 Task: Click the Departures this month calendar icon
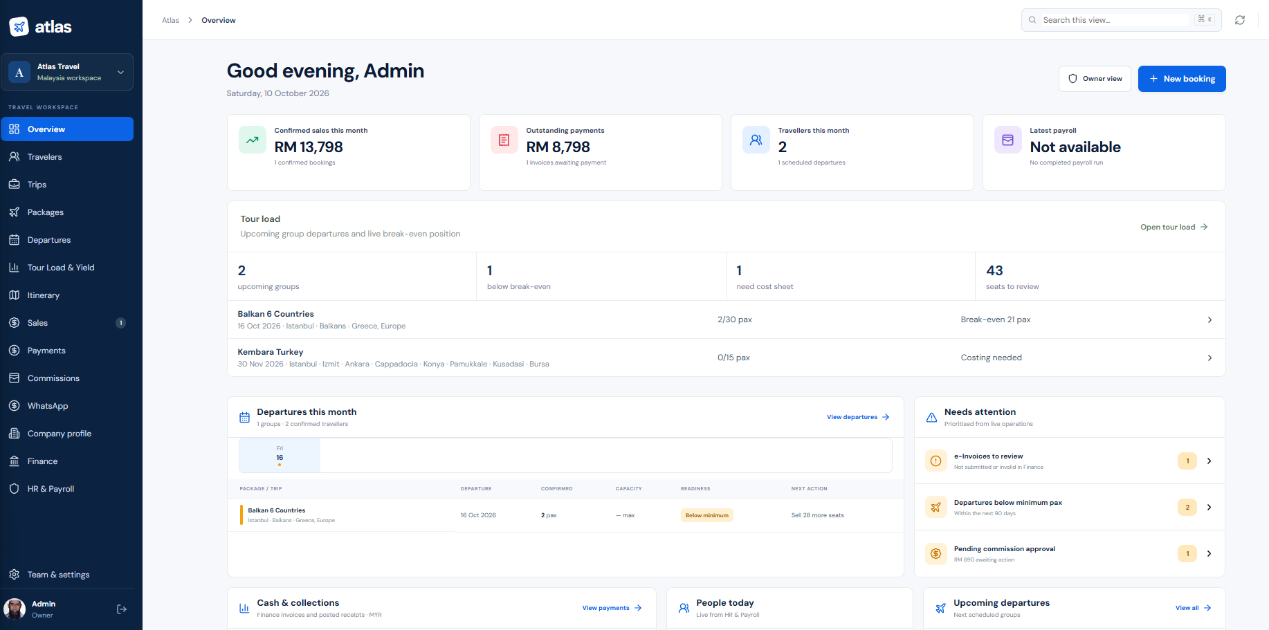(x=244, y=417)
